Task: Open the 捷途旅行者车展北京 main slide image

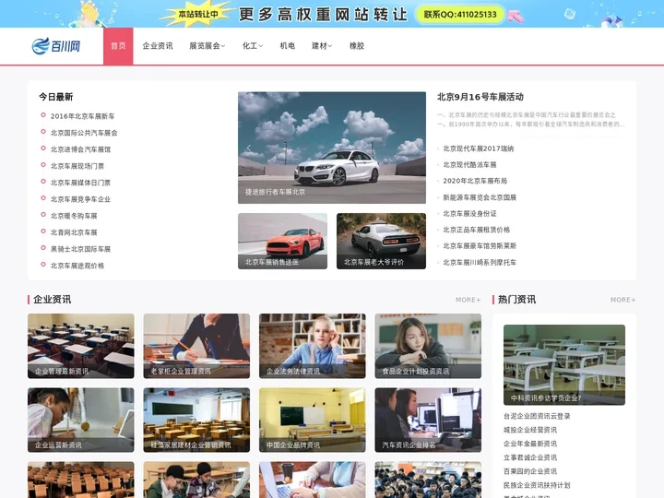Action: coord(332,148)
